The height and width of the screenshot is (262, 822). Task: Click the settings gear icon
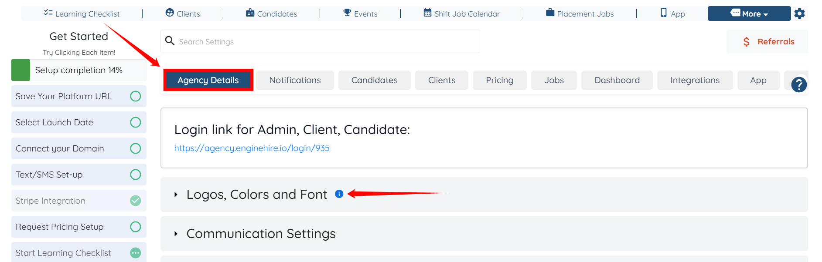(799, 14)
